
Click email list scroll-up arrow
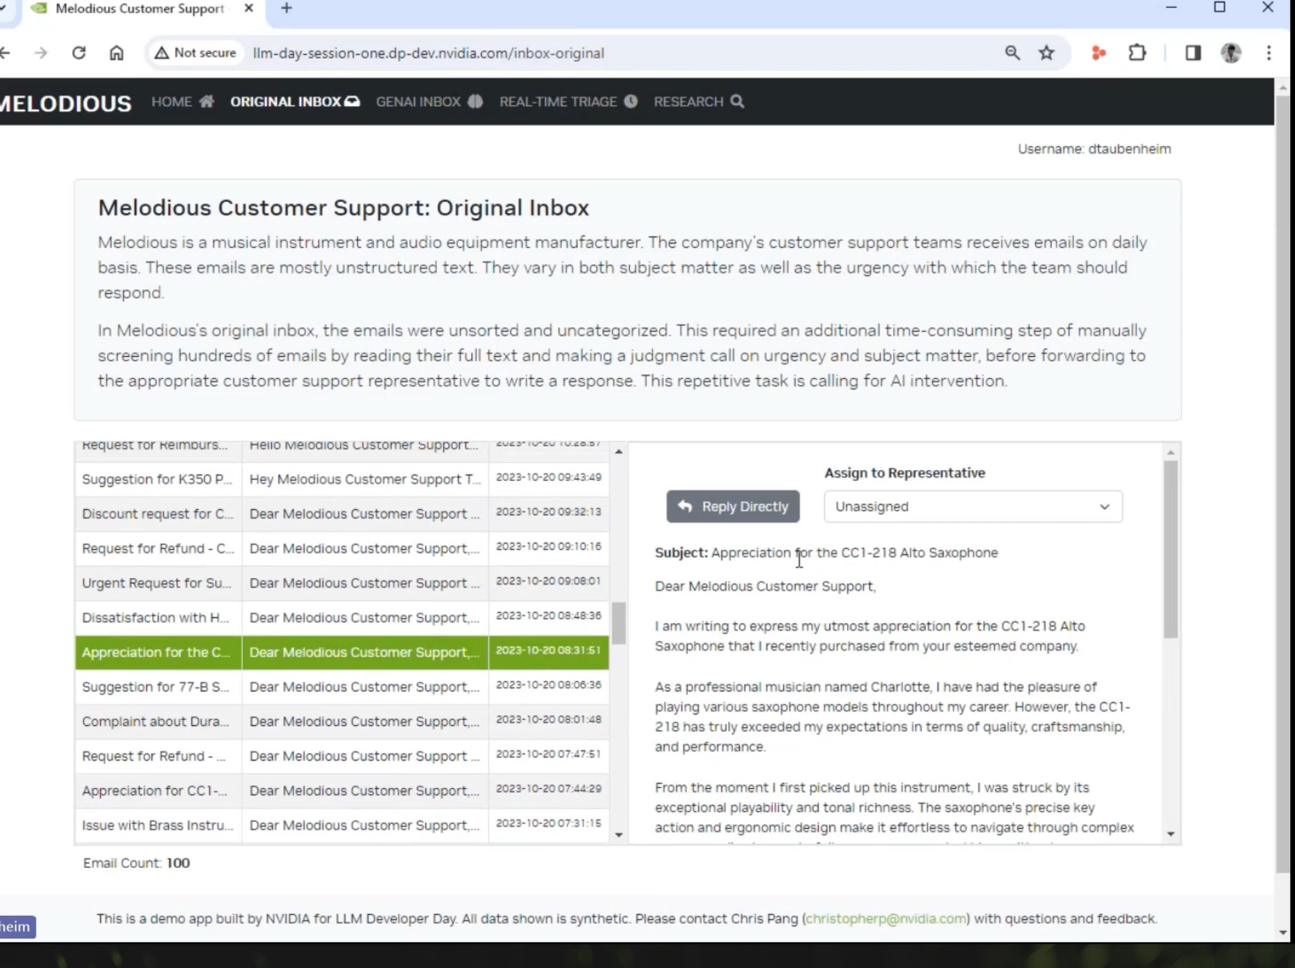click(618, 451)
